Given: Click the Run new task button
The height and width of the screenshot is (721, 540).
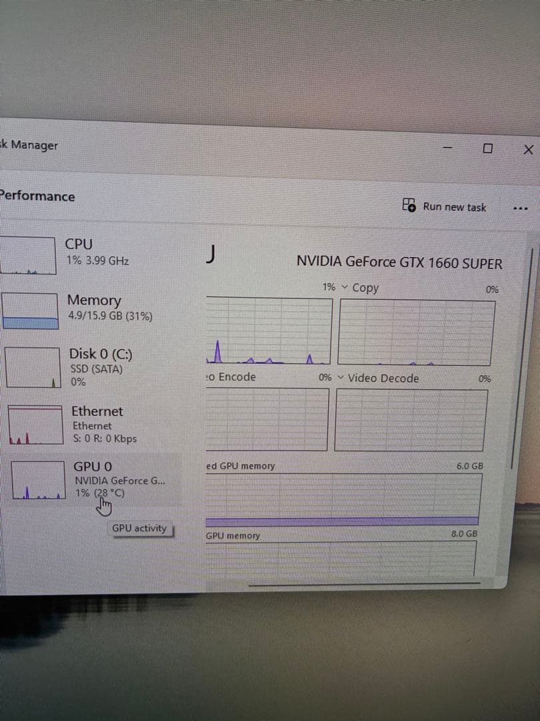Looking at the screenshot, I should 444,206.
